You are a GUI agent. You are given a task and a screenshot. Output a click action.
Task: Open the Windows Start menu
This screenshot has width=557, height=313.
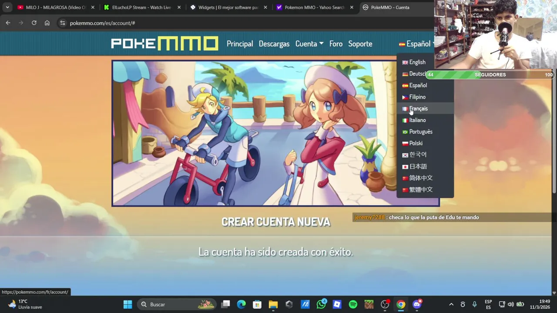[x=128, y=304]
